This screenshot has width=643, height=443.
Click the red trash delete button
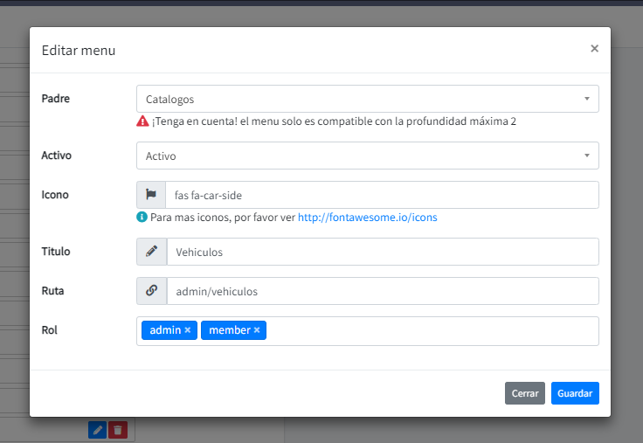tap(118, 429)
